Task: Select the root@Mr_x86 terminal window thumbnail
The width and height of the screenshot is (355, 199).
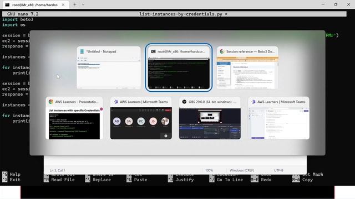Action: [x=179, y=67]
